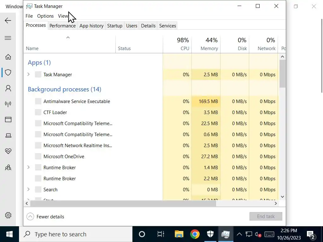Click the taskbar search box
323x242 pixels.
[x=76, y=234]
